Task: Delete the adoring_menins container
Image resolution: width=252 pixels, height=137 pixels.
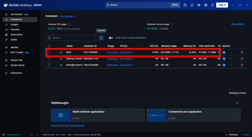Action: click(x=242, y=59)
